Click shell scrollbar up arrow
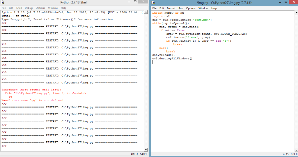 click(x=146, y=12)
